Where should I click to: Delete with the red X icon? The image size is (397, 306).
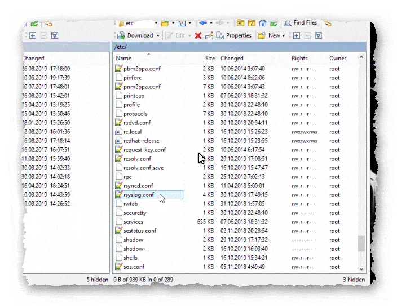point(198,35)
